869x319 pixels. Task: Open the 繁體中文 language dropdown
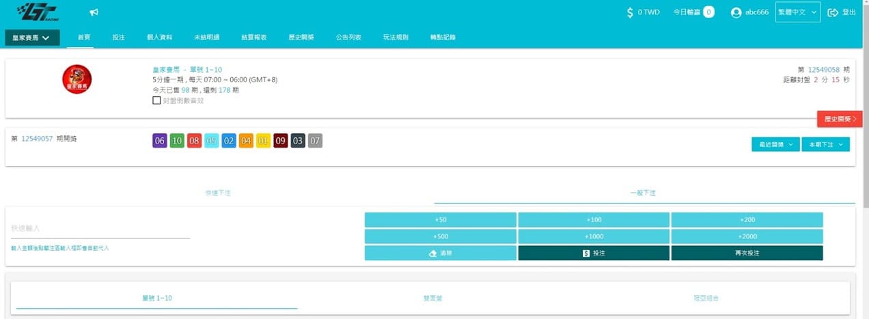(x=798, y=12)
